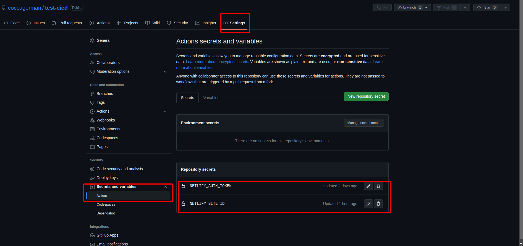Viewport: 523px width, 246px height.
Task: Go to the Issues tab
Action: [x=36, y=23]
